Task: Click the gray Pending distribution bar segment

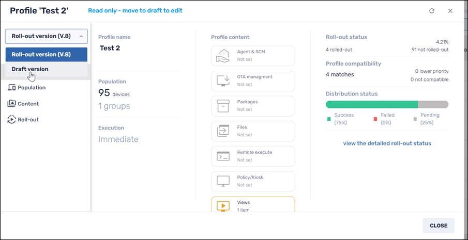Action: click(x=433, y=104)
